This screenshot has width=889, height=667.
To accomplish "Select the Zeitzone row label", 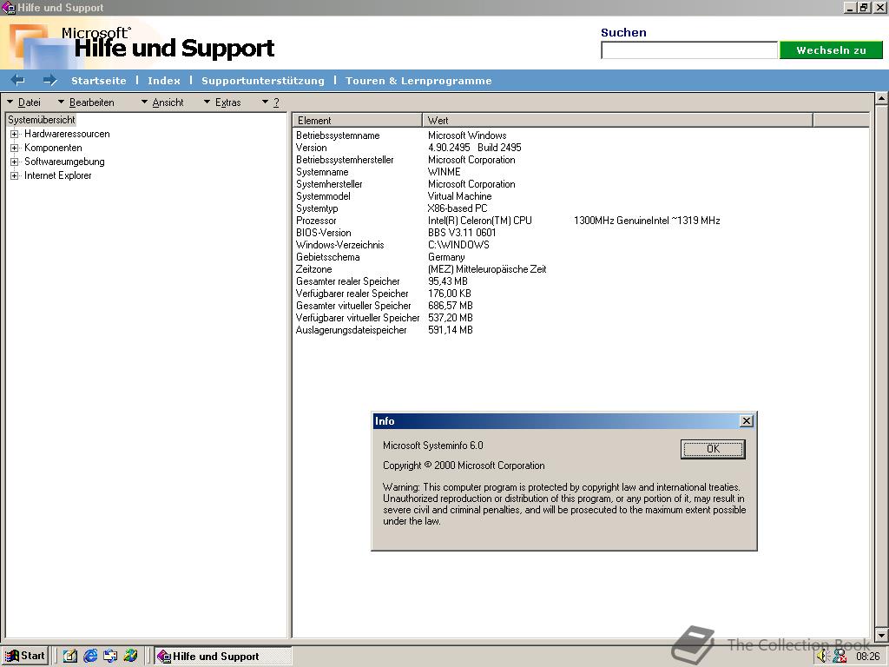I will pyautogui.click(x=313, y=269).
